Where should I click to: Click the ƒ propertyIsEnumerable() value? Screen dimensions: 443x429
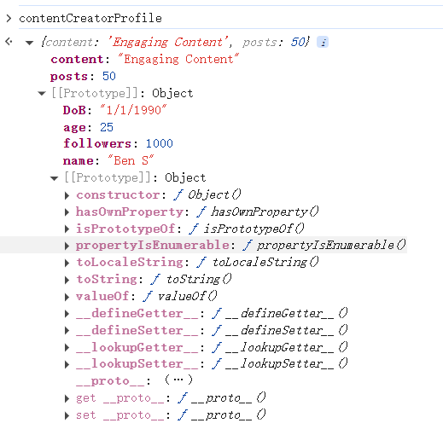[324, 246]
